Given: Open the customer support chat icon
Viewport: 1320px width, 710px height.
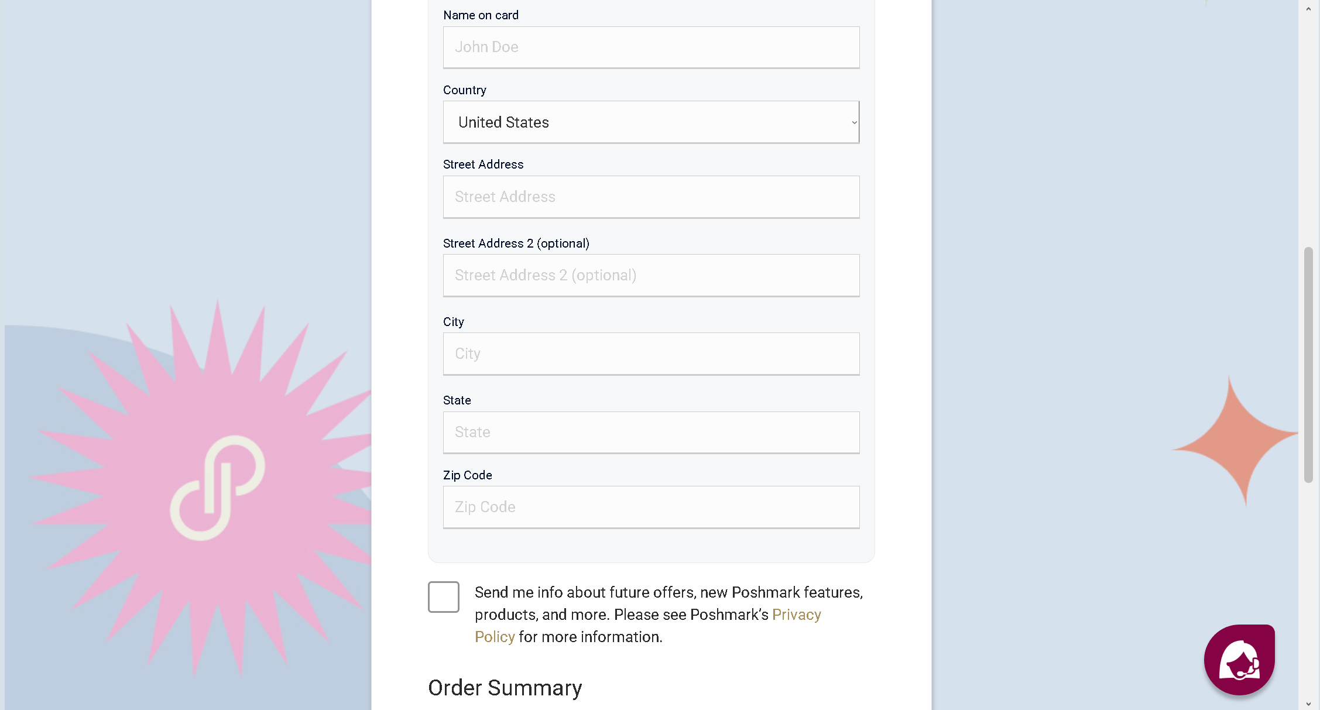Looking at the screenshot, I should 1239,660.
